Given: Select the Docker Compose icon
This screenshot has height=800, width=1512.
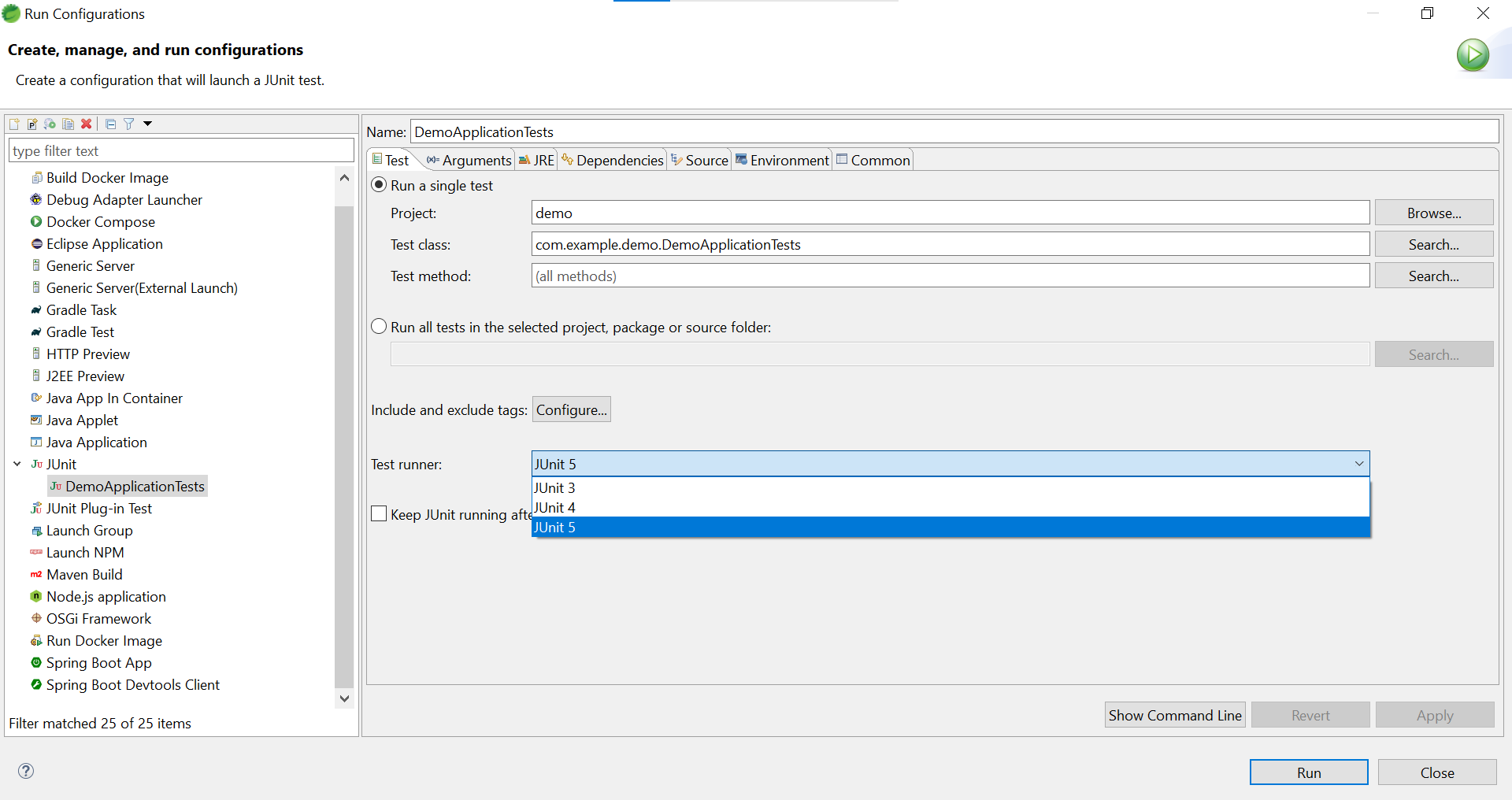Looking at the screenshot, I should click(36, 221).
